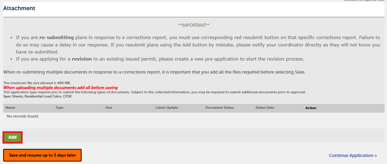
Task: Click the bold re-submitting word in first bullet
Action: point(56,37)
